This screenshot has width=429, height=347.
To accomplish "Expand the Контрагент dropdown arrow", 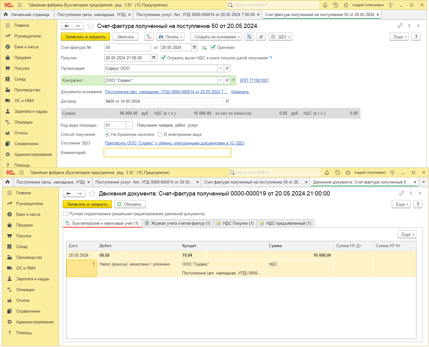I will [x=221, y=80].
